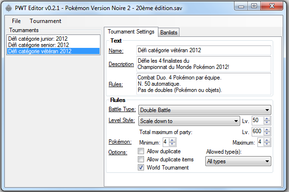Click the Rules text box
The height and width of the screenshot is (192, 289).
click(x=204, y=84)
